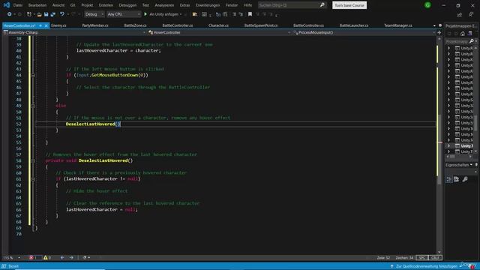Click the Turn base Course button

coord(349,5)
